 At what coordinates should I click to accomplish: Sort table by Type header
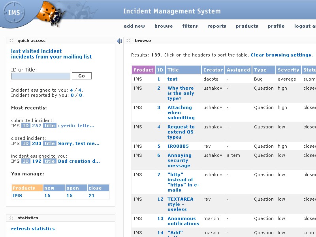click(264, 70)
